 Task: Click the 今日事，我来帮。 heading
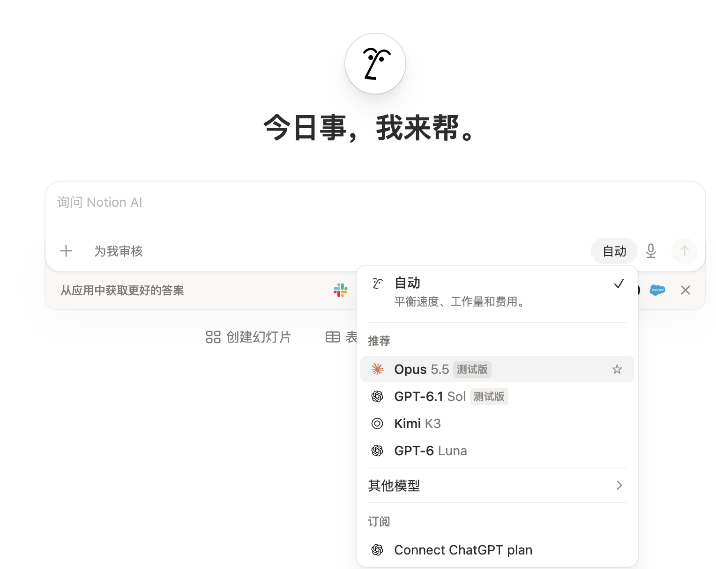370,128
